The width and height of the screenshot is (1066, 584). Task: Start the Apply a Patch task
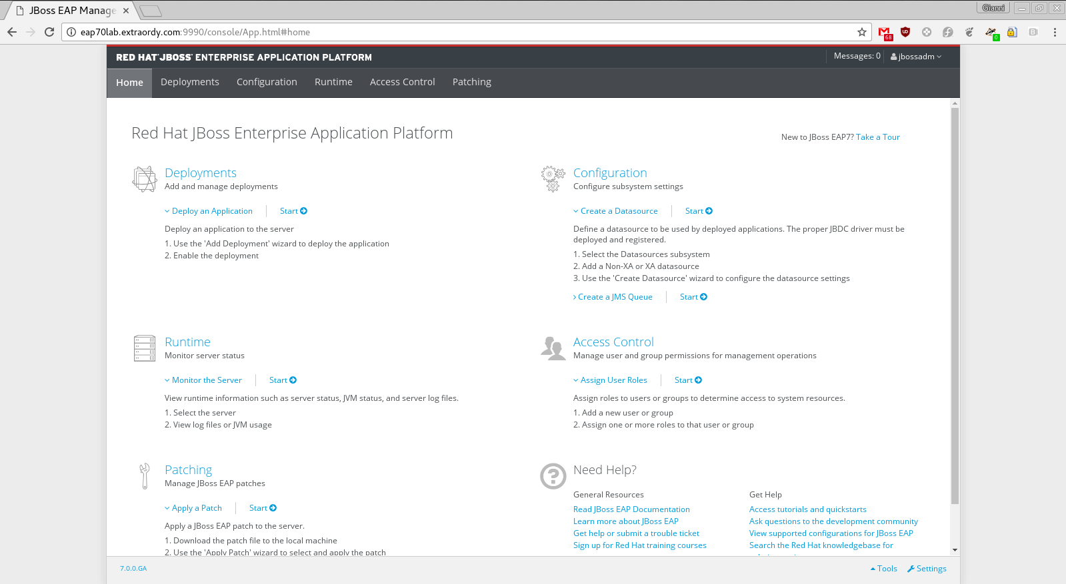(263, 508)
